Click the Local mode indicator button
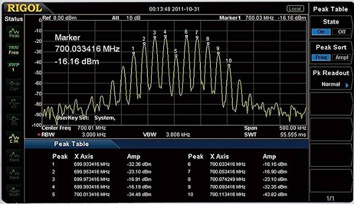The width and height of the screenshot is (354, 204). (295, 9)
